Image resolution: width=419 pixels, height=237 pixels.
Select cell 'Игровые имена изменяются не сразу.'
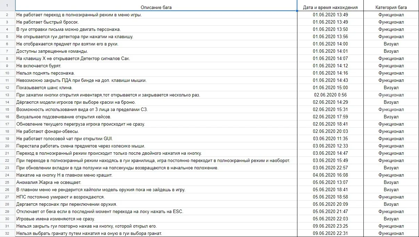click(x=156, y=219)
